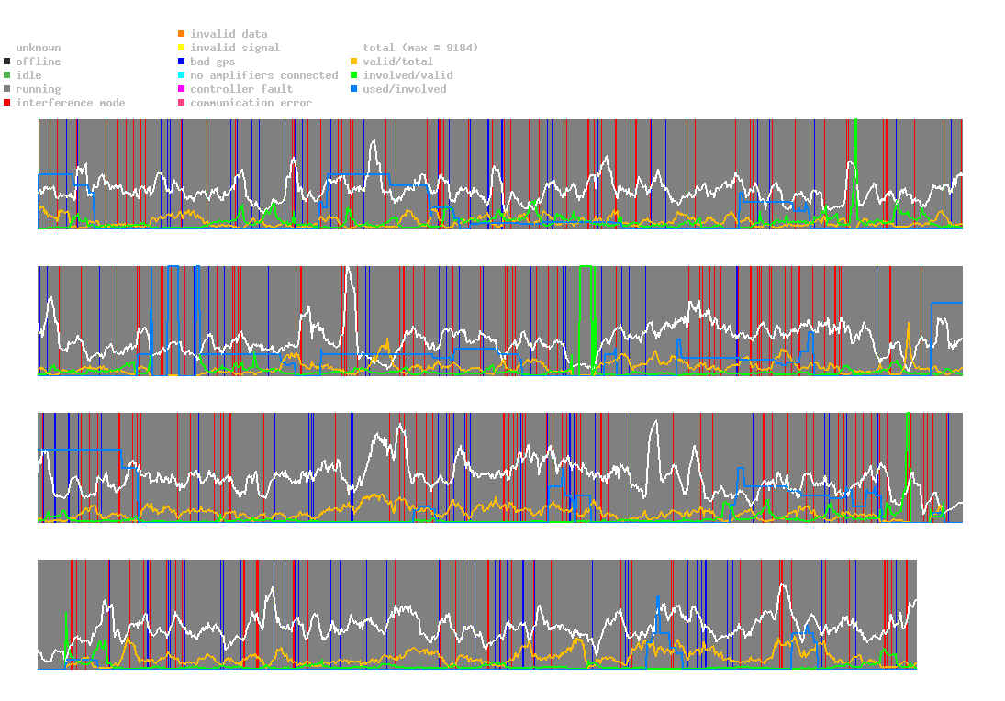Click the blue used/involved line swatch

point(354,89)
